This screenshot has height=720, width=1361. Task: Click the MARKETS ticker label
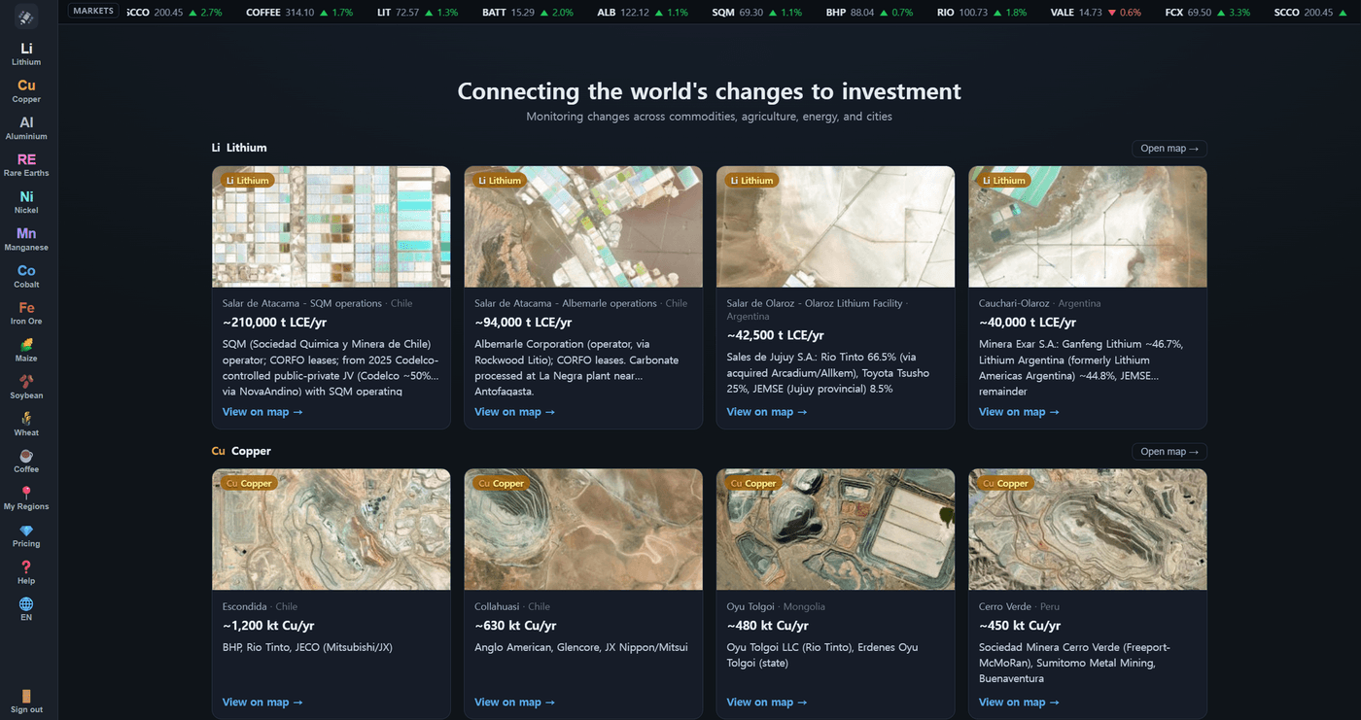pos(94,12)
